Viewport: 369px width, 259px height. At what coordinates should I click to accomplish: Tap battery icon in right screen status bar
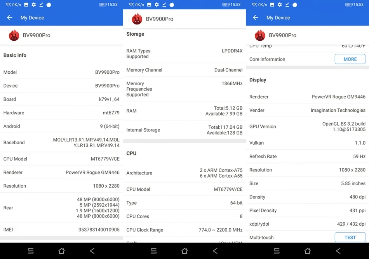click(x=349, y=5)
